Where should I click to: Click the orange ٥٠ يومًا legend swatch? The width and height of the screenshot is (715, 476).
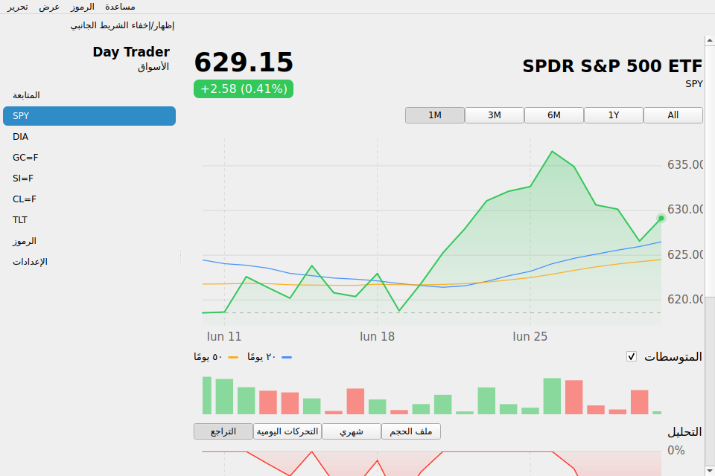coord(233,357)
